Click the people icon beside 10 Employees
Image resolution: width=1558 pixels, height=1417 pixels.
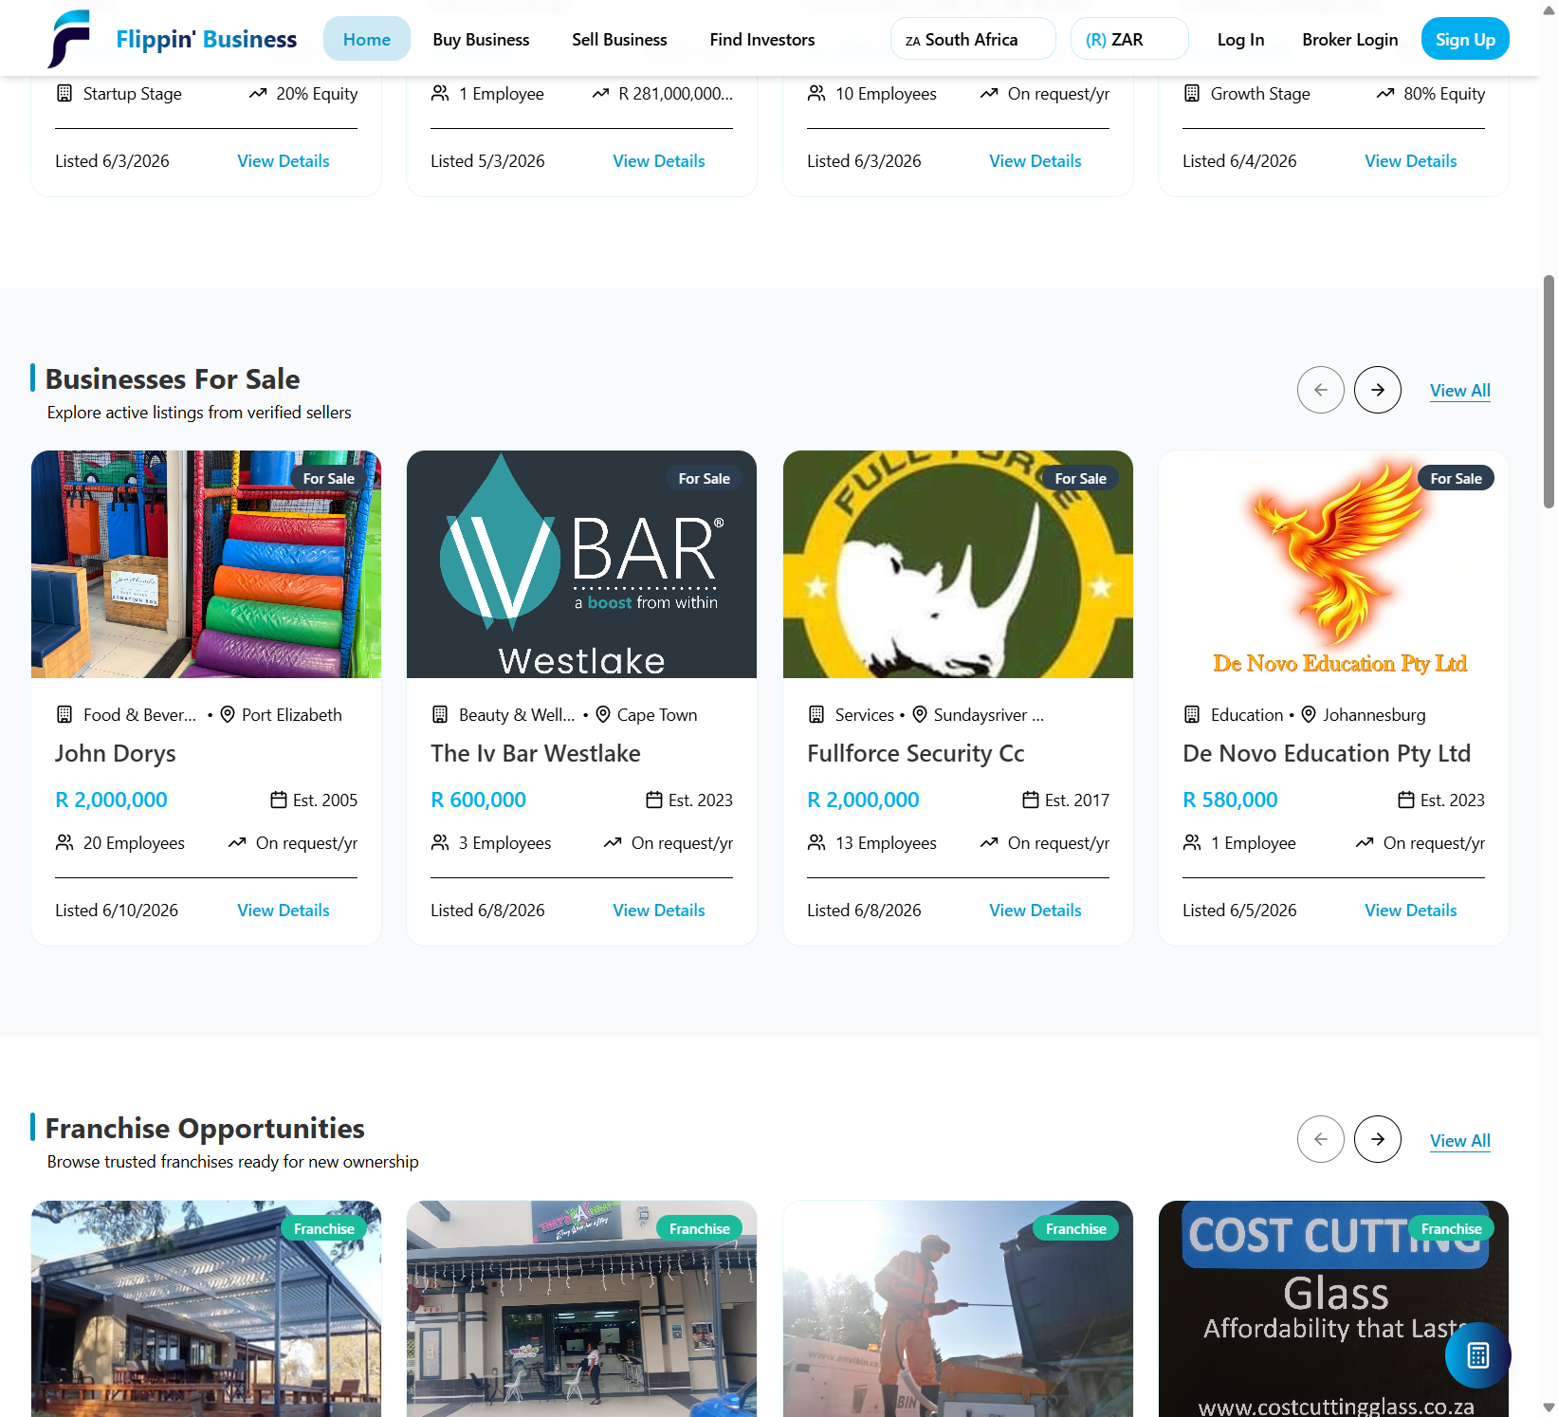[816, 93]
